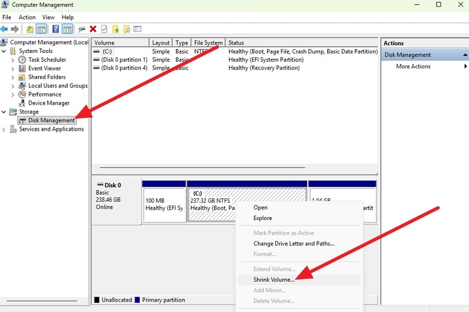Viewport: 469px width, 312px height.
Task: Click the 100 MB EFI partition block
Action: pos(164,201)
